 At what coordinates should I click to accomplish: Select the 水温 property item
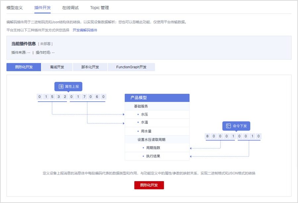[x=157, y=123]
